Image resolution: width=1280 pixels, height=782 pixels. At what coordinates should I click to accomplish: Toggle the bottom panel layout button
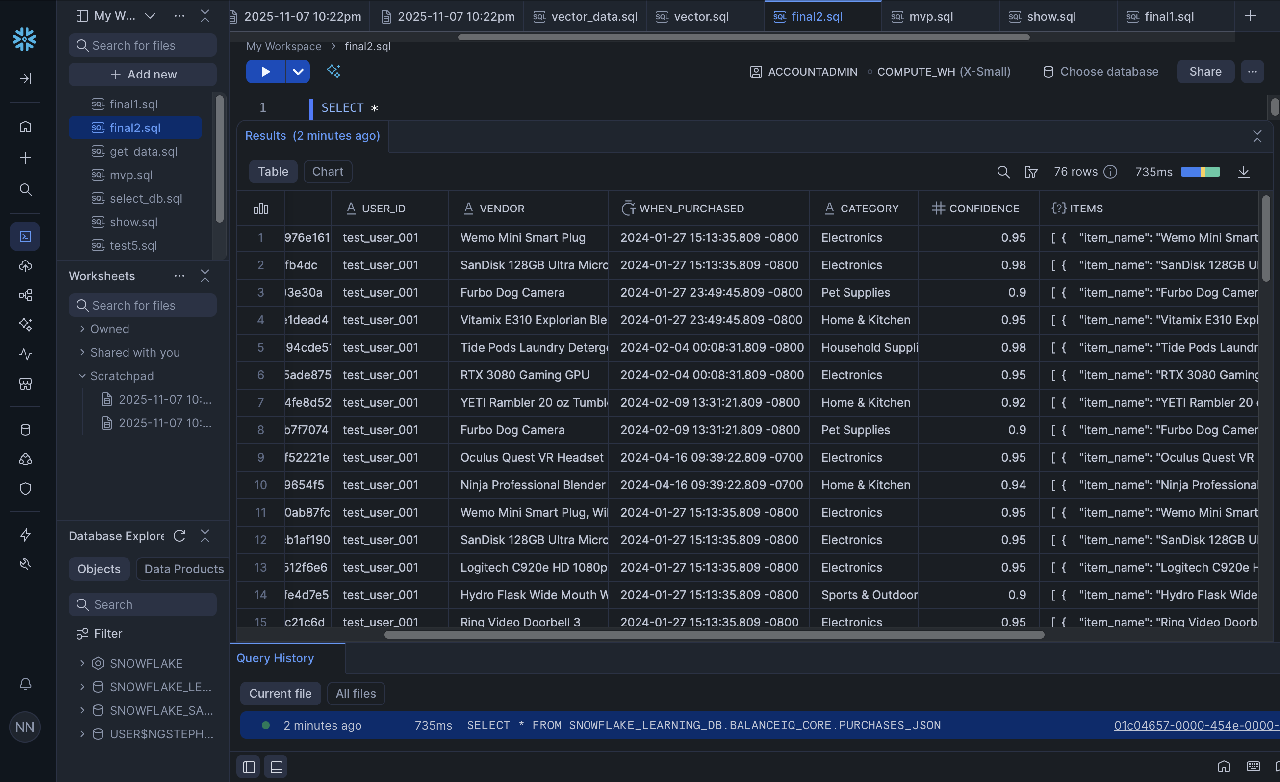pyautogui.click(x=277, y=767)
